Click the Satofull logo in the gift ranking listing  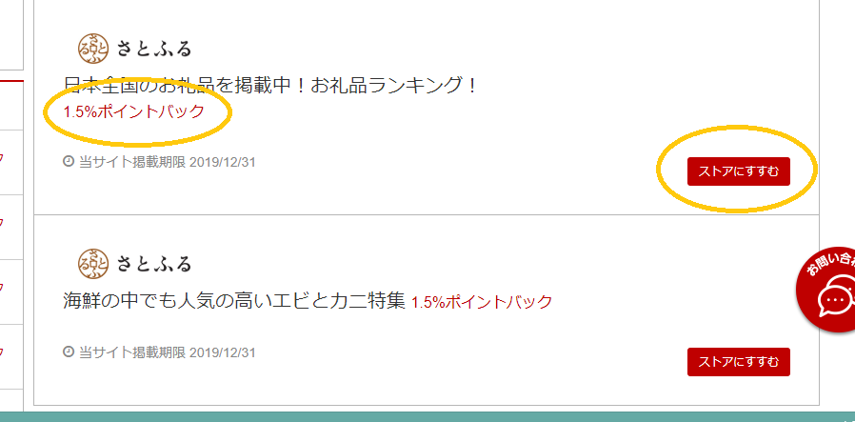94,48
